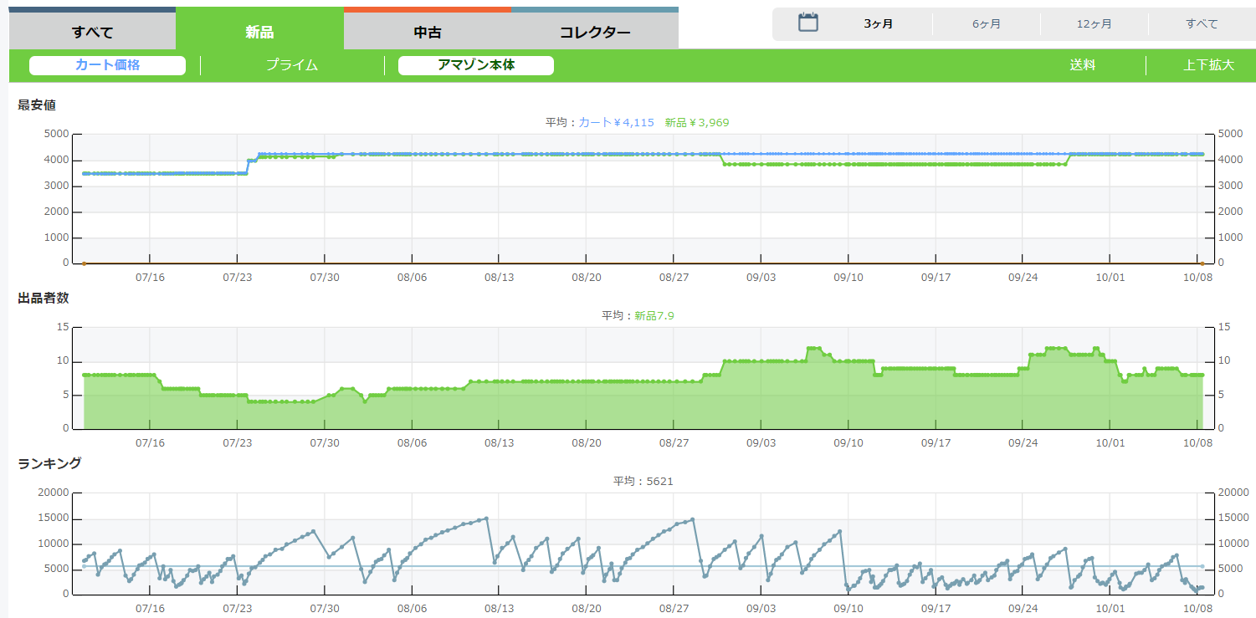Show all-time data with すべて period
Image resolution: width=1256 pixels, height=618 pixels.
pyautogui.click(x=1202, y=24)
